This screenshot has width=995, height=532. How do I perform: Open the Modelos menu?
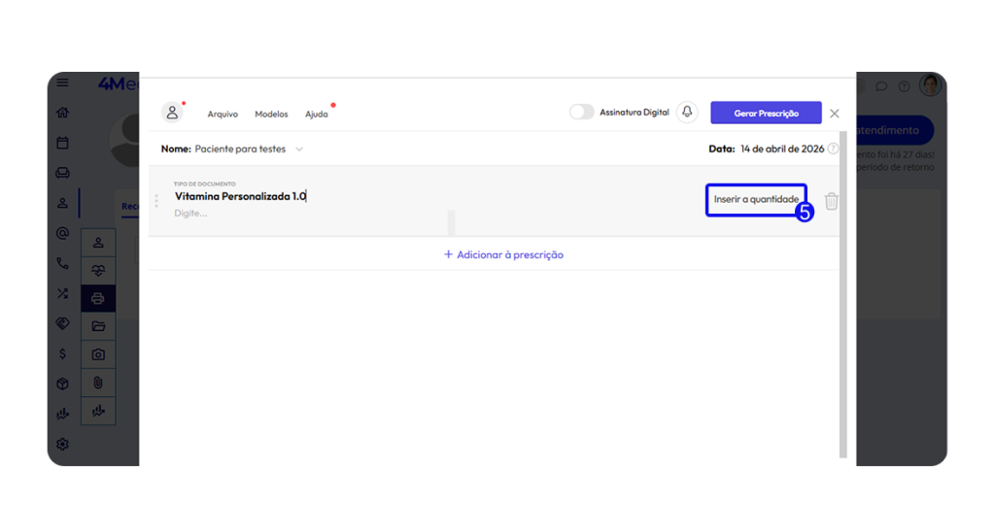click(x=271, y=114)
